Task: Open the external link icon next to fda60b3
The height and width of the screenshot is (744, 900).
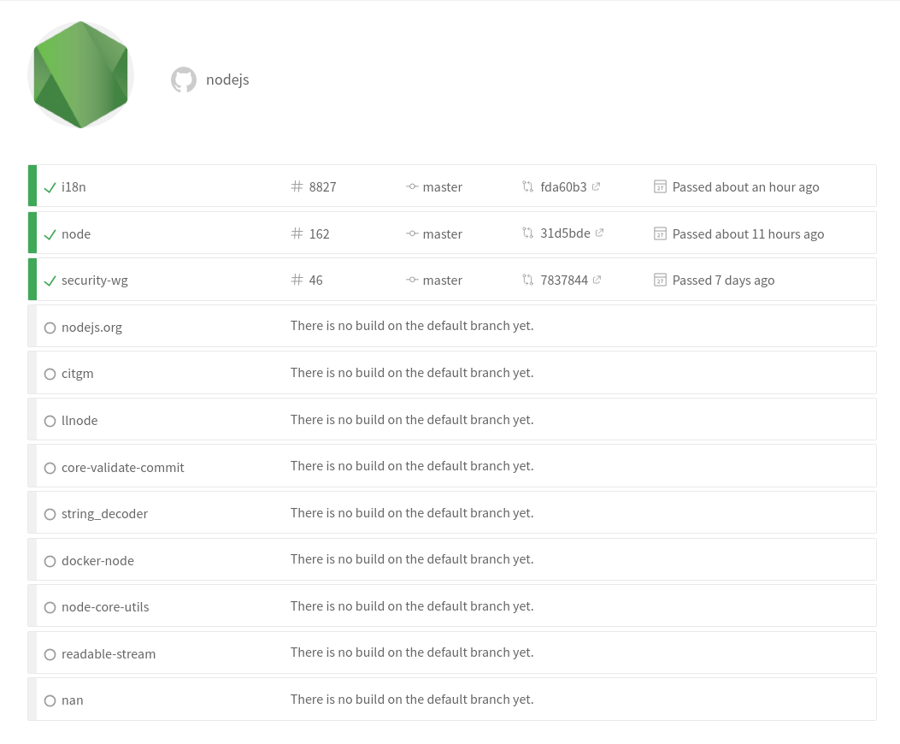Action: (596, 186)
